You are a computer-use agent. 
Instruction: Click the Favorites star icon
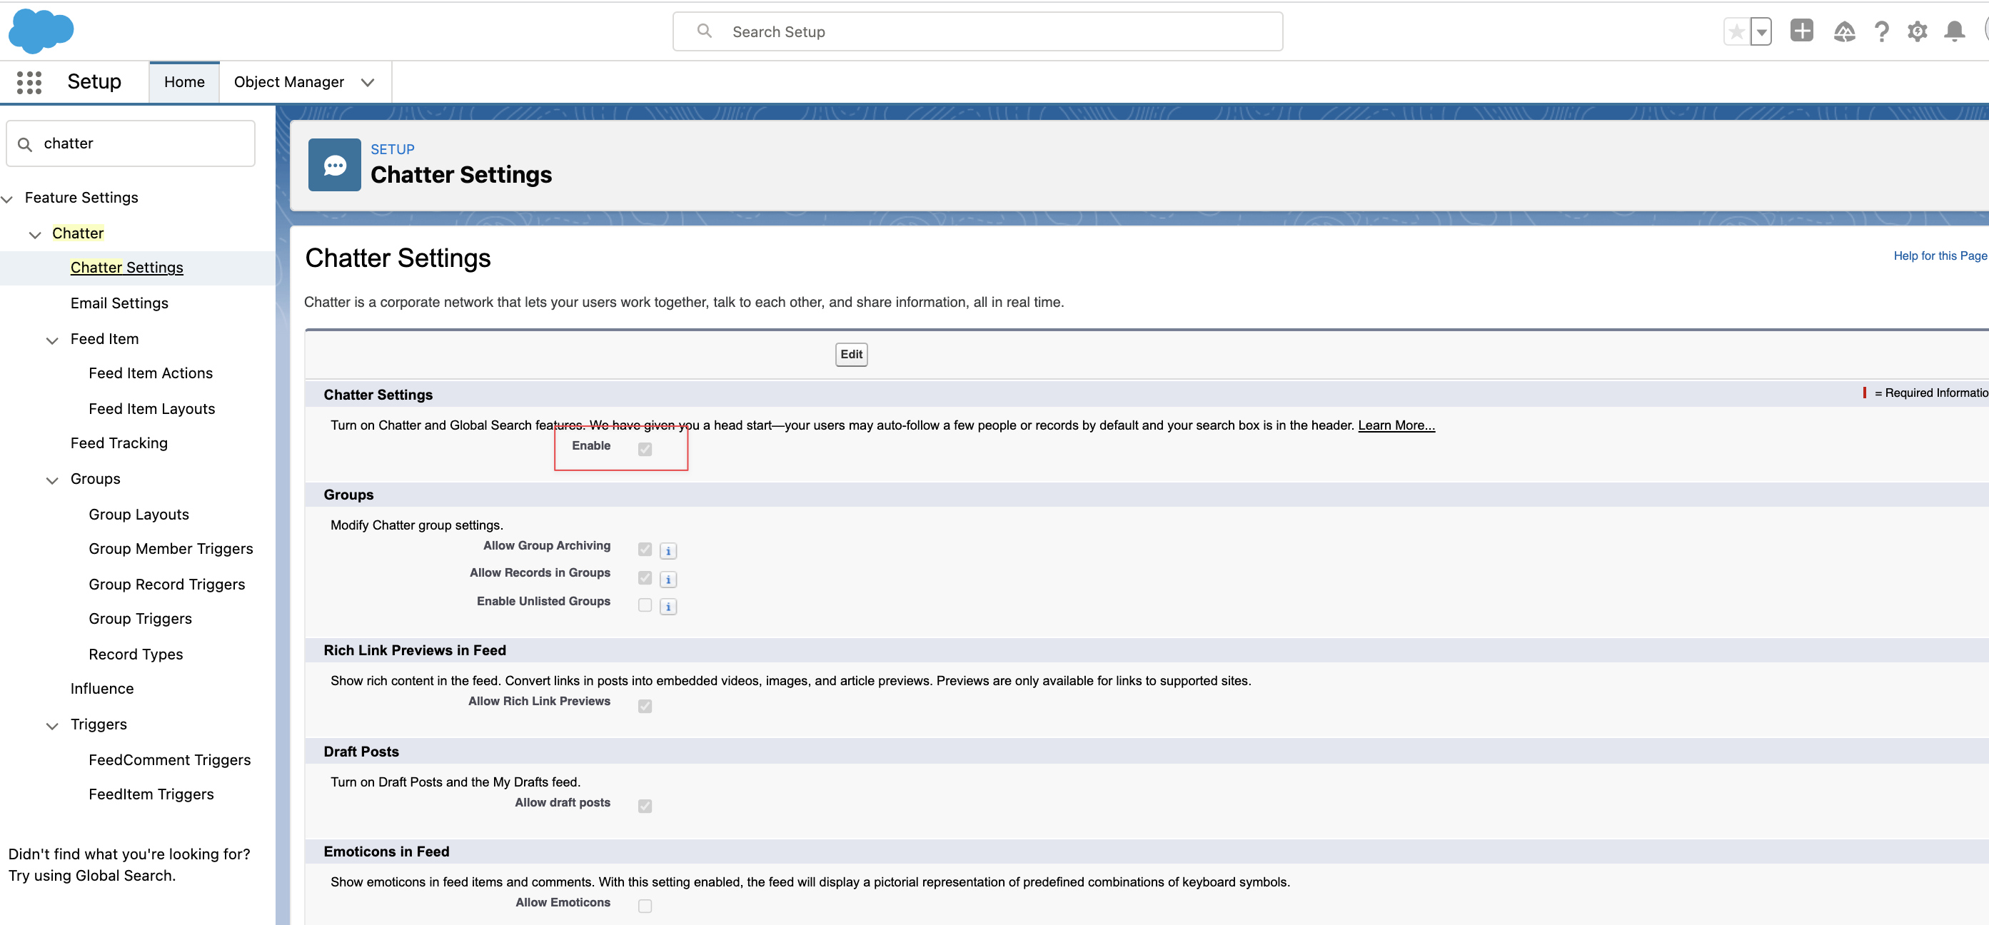(x=1736, y=31)
